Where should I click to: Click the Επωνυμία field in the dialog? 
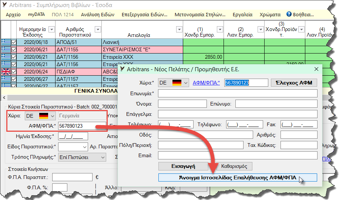coord(238,93)
